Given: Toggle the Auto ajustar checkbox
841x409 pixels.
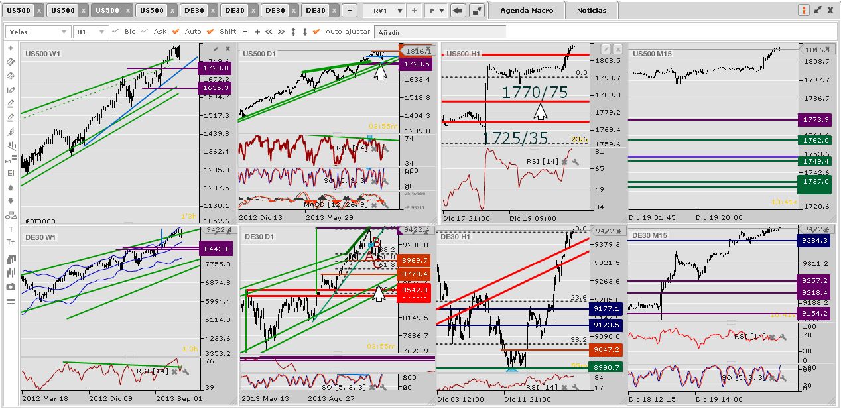Looking at the screenshot, I should (x=316, y=31).
